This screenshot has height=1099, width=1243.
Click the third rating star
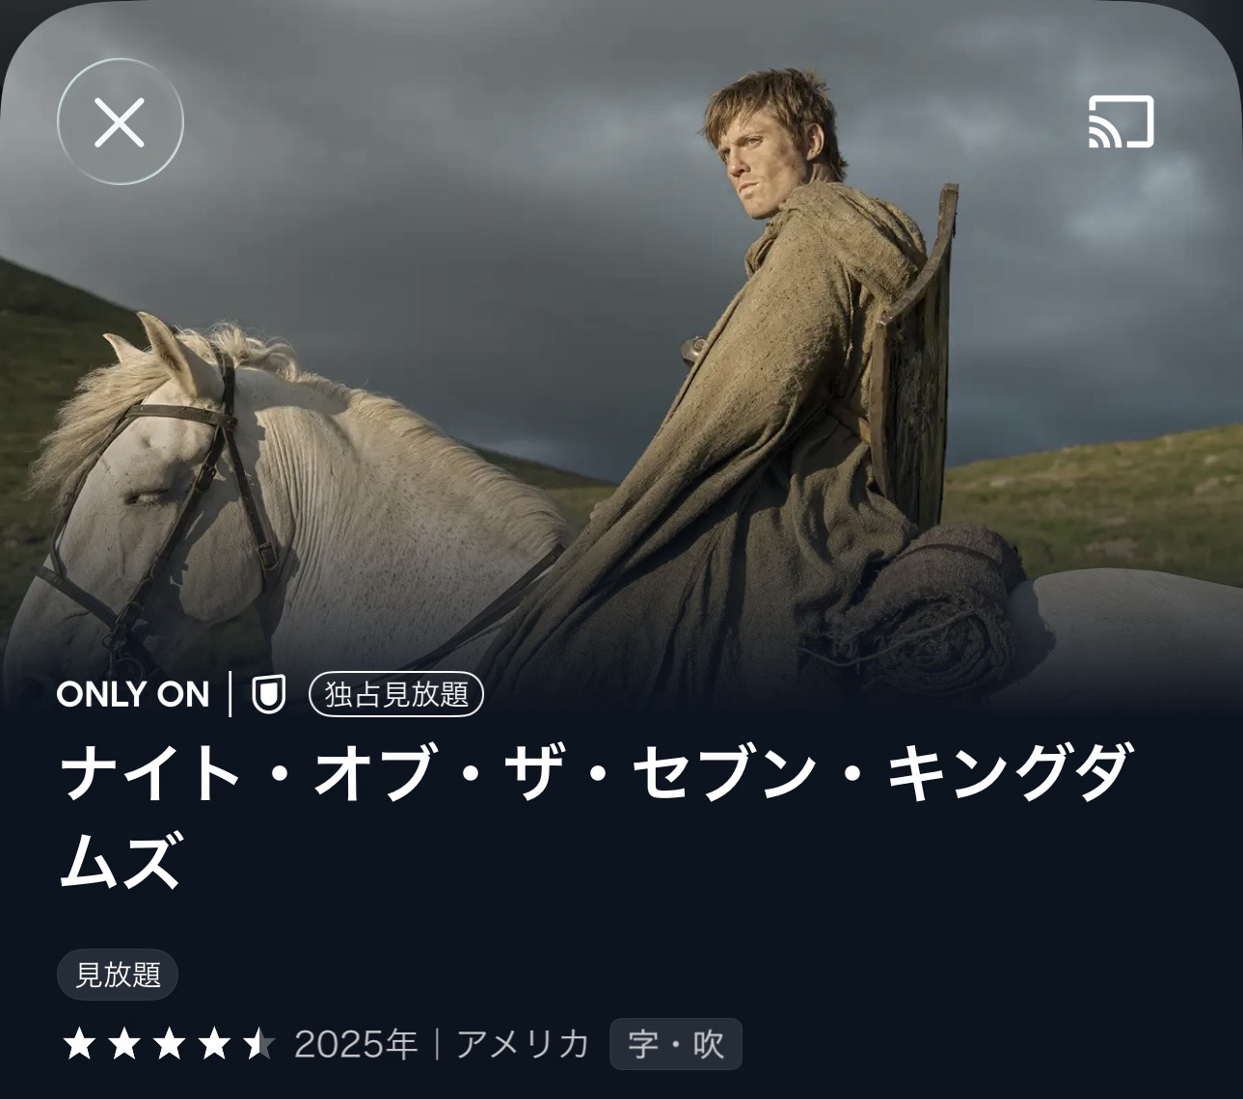point(169,1044)
